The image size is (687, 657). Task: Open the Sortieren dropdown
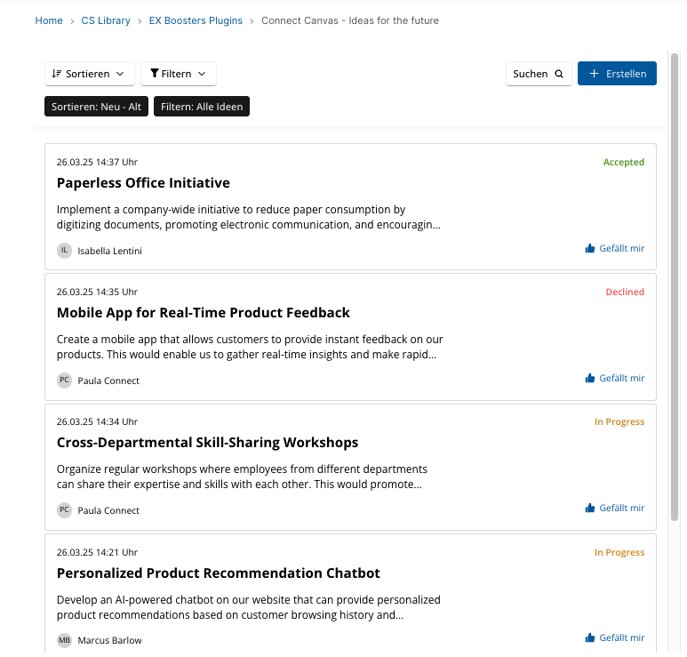[90, 74]
